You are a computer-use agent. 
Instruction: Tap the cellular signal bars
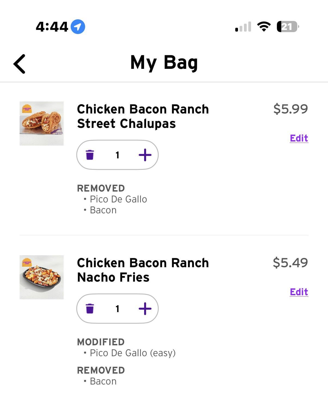(243, 27)
